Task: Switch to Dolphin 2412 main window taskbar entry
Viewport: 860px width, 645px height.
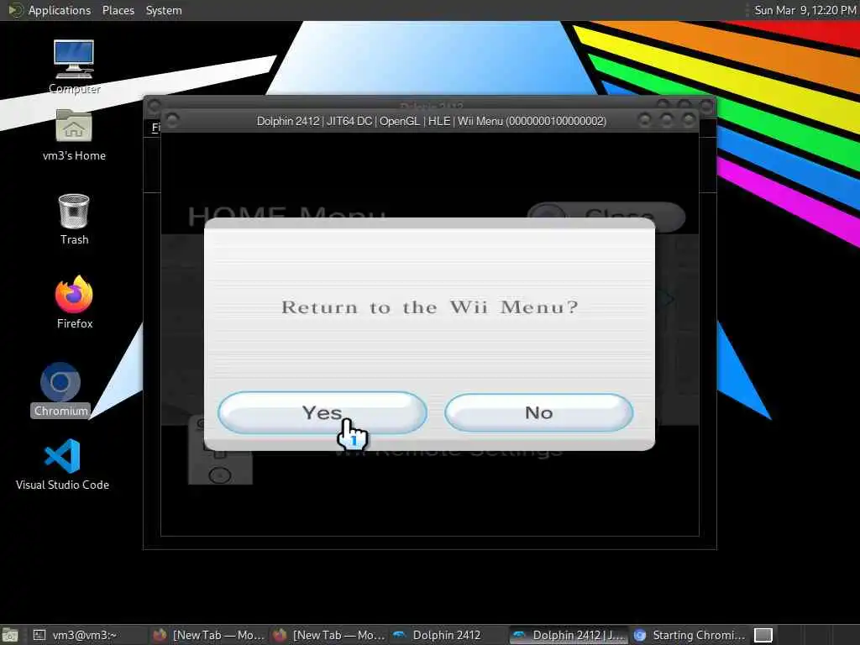Action: coord(447,635)
